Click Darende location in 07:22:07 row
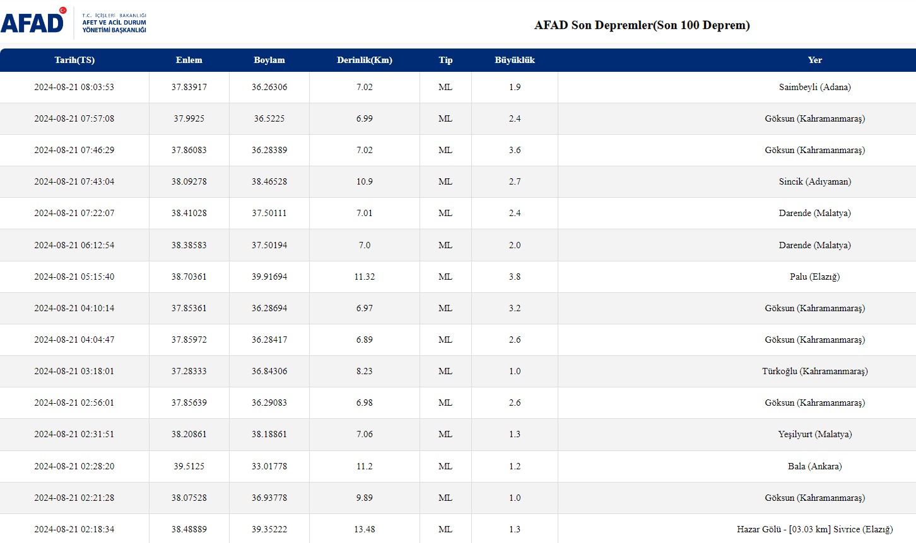Image resolution: width=916 pixels, height=543 pixels. (x=815, y=213)
